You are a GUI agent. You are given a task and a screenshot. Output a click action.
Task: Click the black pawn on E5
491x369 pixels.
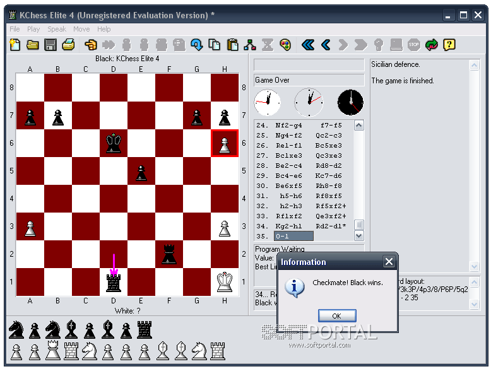click(x=141, y=173)
